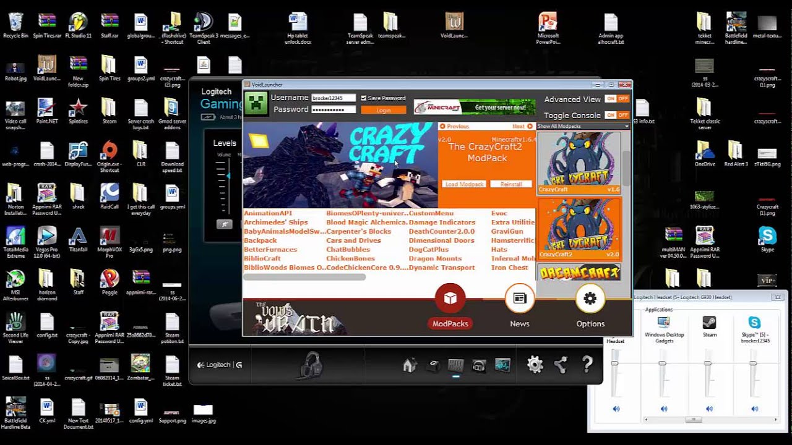
Task: Click the creeper face avatar icon
Action: point(256,103)
